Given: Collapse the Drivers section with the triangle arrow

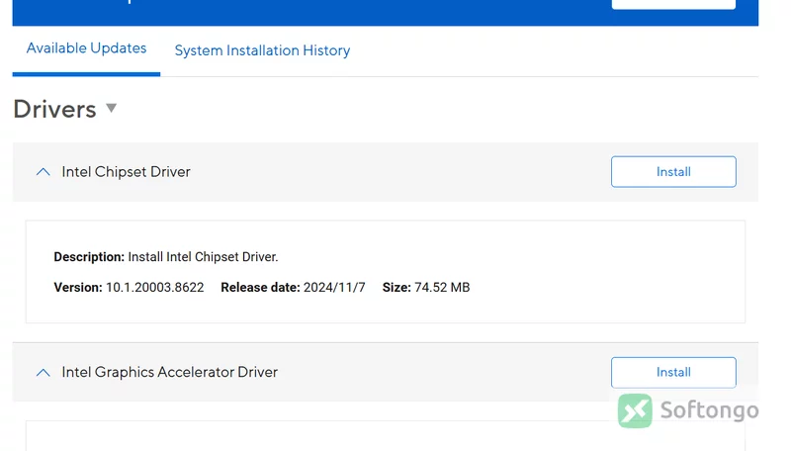Looking at the screenshot, I should click(112, 108).
